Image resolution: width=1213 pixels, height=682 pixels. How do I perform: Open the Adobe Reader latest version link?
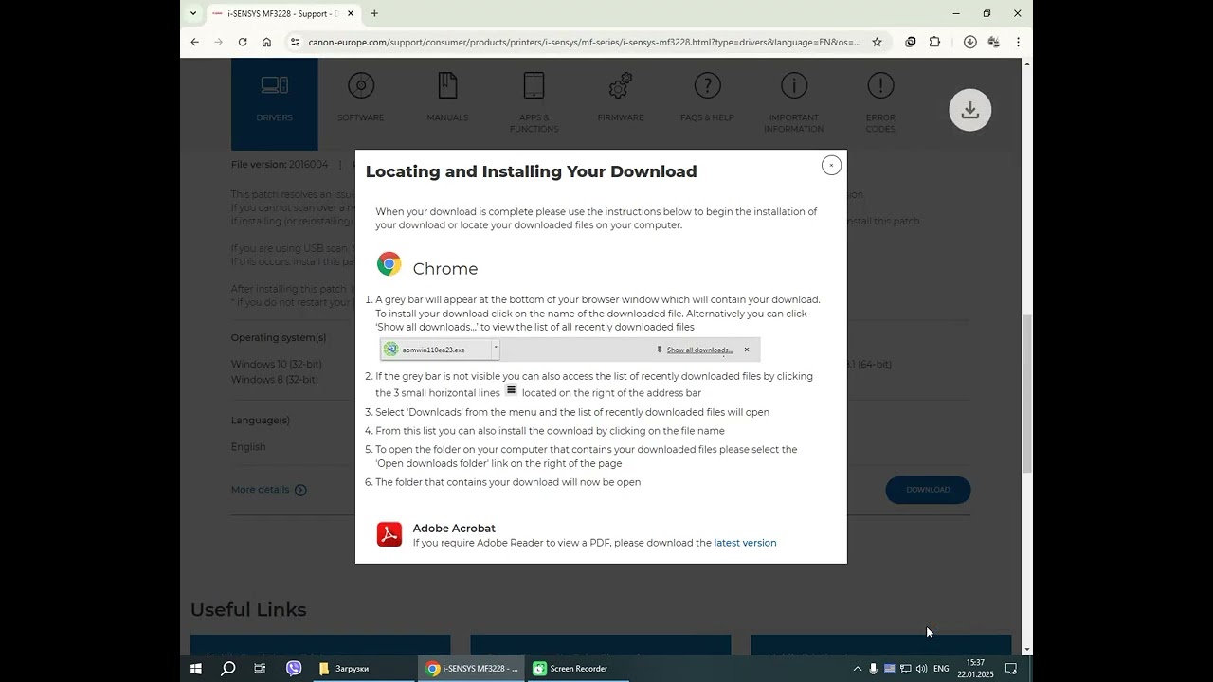tap(745, 543)
